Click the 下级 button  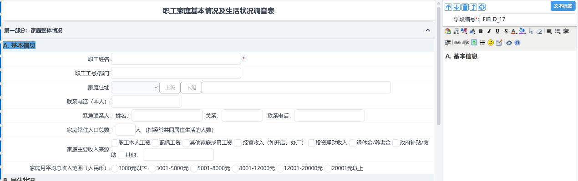191,88
